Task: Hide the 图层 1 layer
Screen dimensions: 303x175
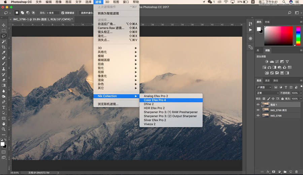Action: pyautogui.click(x=258, y=105)
